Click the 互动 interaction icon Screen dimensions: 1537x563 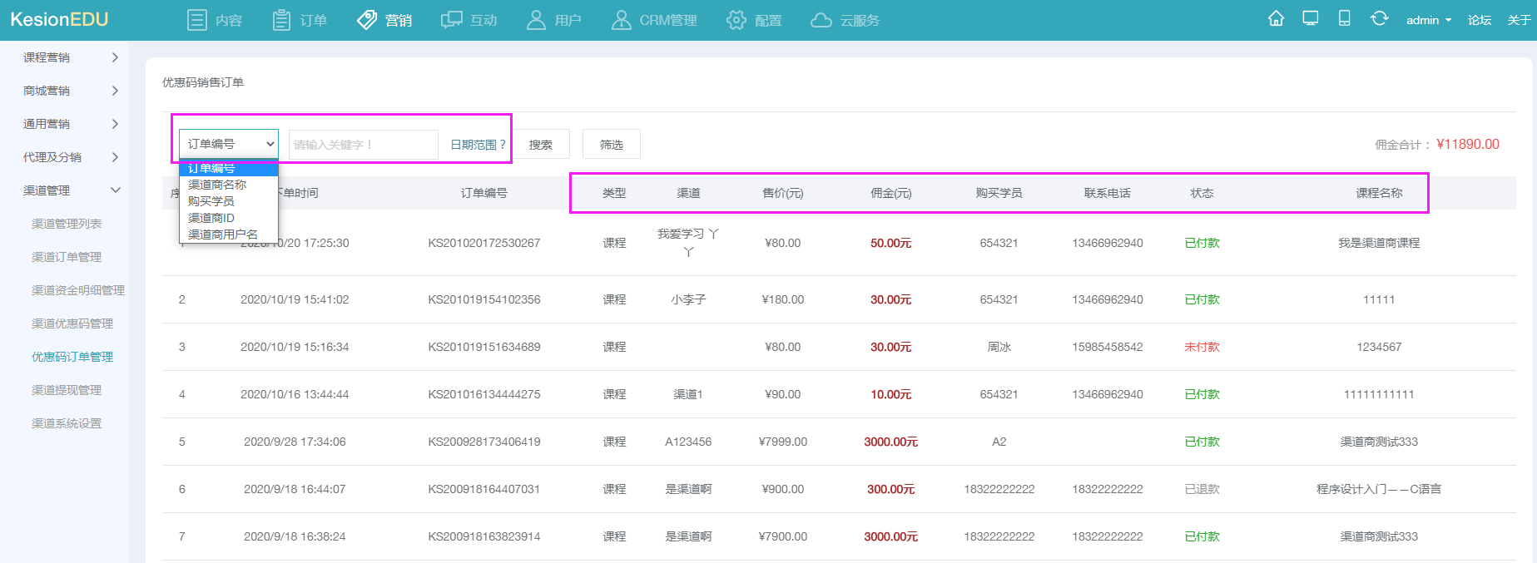[452, 20]
